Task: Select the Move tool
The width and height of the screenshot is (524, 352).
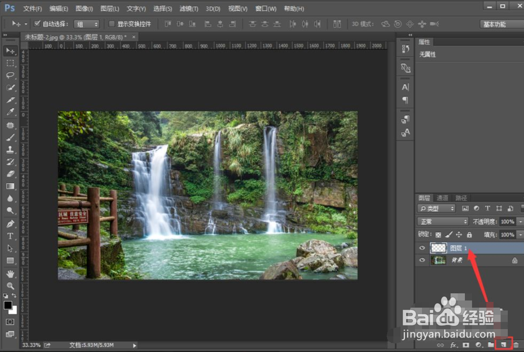Action: point(10,51)
